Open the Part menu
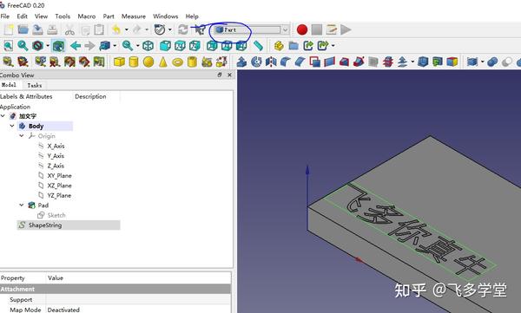The height and width of the screenshot is (313, 521). coord(109,16)
